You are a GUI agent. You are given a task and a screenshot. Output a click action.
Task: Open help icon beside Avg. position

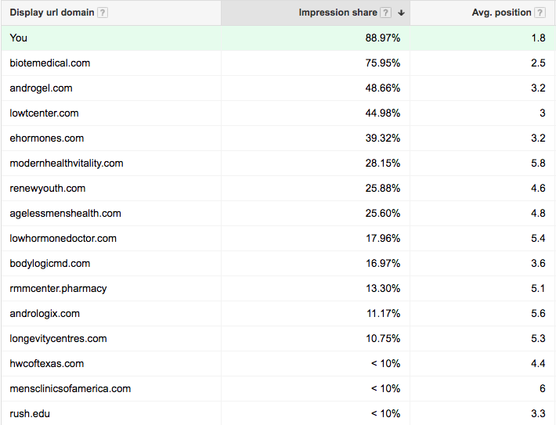(x=540, y=13)
